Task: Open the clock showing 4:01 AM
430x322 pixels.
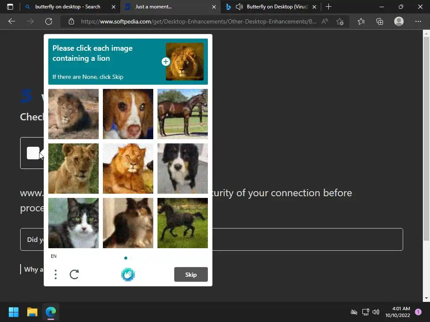Action: click(398, 312)
